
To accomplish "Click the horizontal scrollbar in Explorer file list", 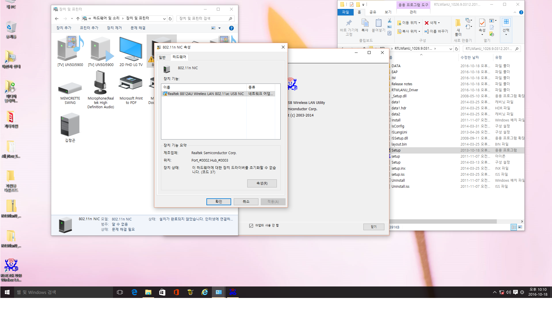I will click(443, 221).
